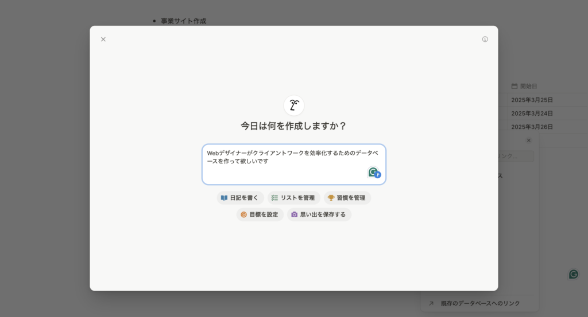Choose the 思い出を保存する camera suggestion
The height and width of the screenshot is (317, 588).
(319, 214)
